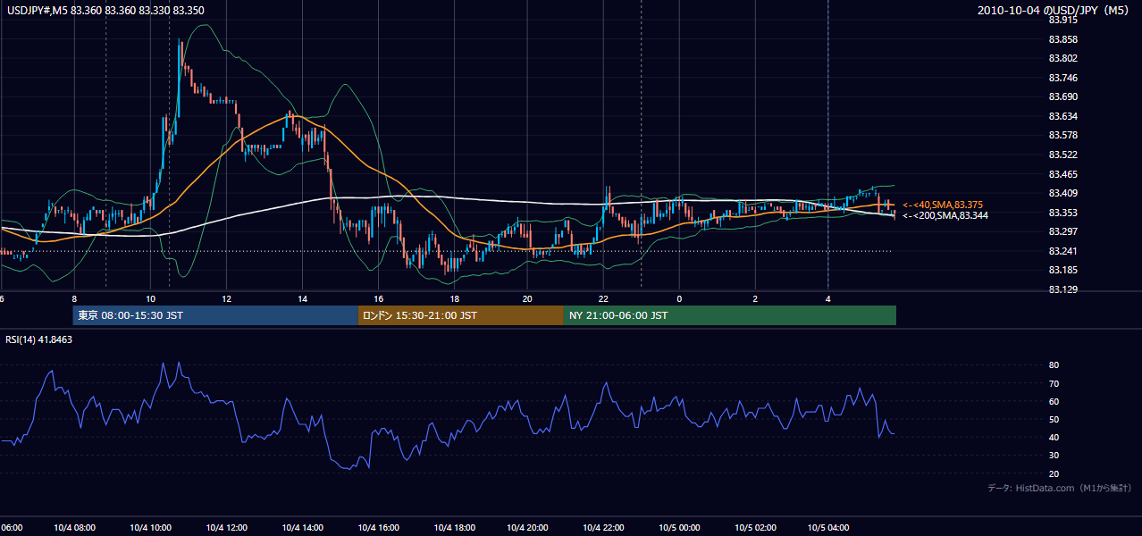Viewport: 1142px width, 536px height.
Task: Click the RSI(14) 41.8463 indicator label
Action: (x=39, y=339)
